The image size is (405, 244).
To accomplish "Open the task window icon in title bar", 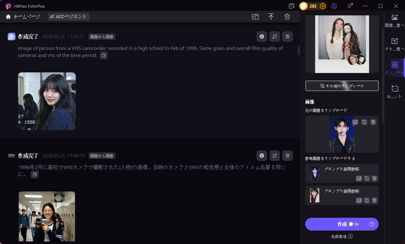I will [291, 6].
